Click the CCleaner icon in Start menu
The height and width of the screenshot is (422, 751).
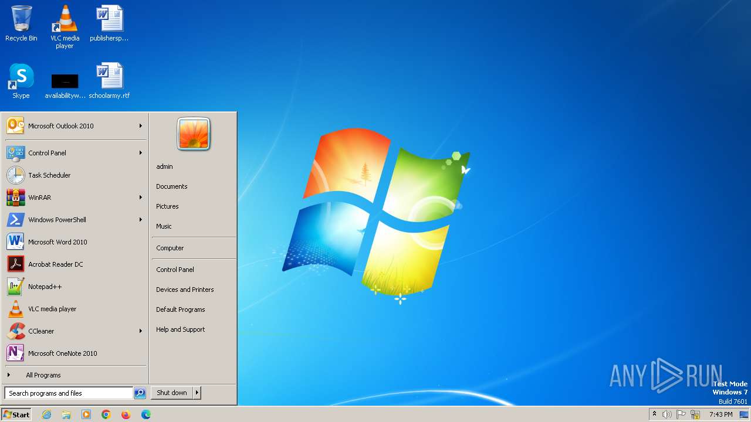[x=16, y=331]
